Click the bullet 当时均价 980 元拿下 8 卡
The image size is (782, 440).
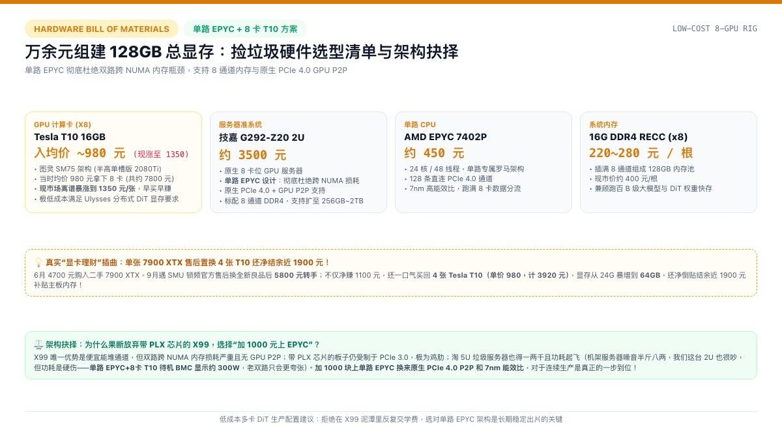click(104, 179)
